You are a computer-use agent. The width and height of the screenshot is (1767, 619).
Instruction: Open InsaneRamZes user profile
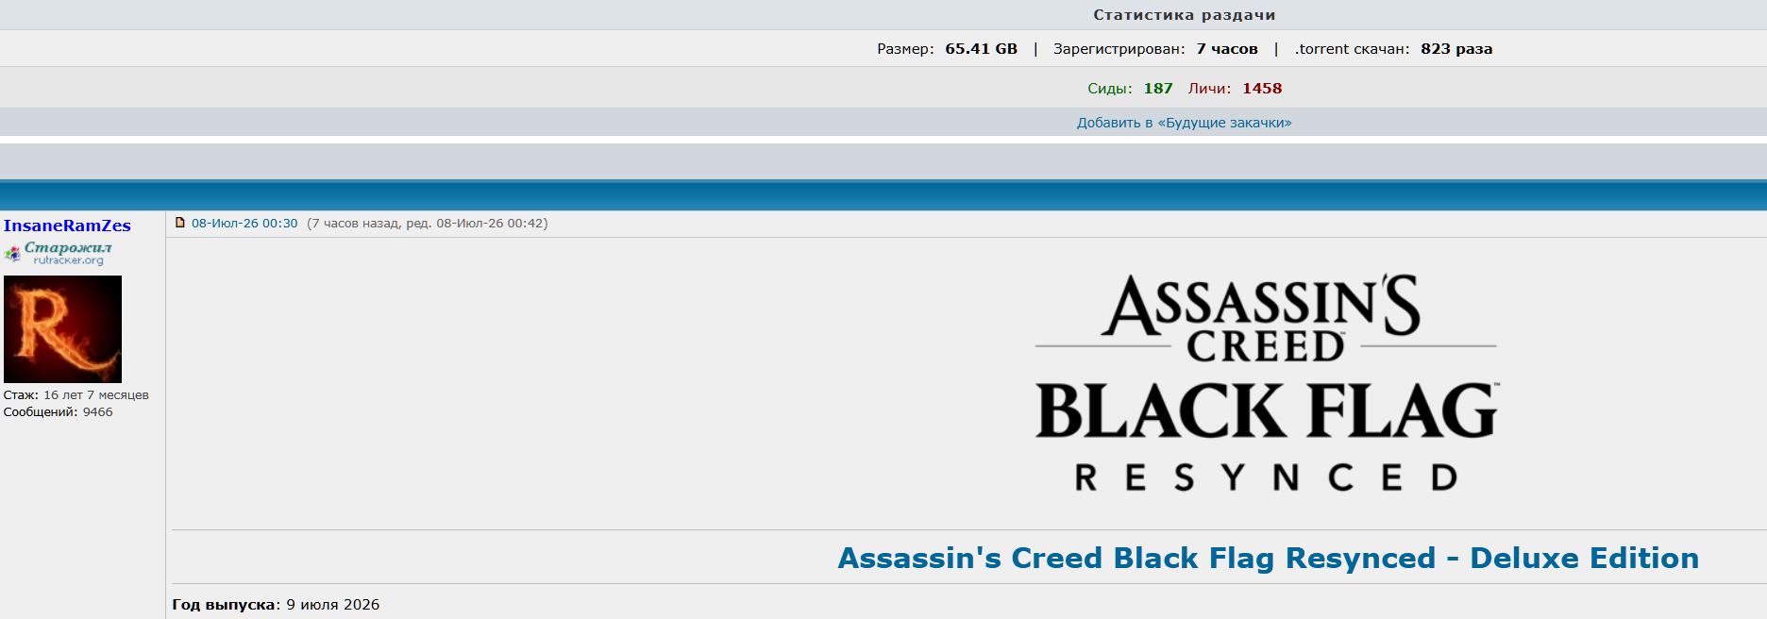67,226
